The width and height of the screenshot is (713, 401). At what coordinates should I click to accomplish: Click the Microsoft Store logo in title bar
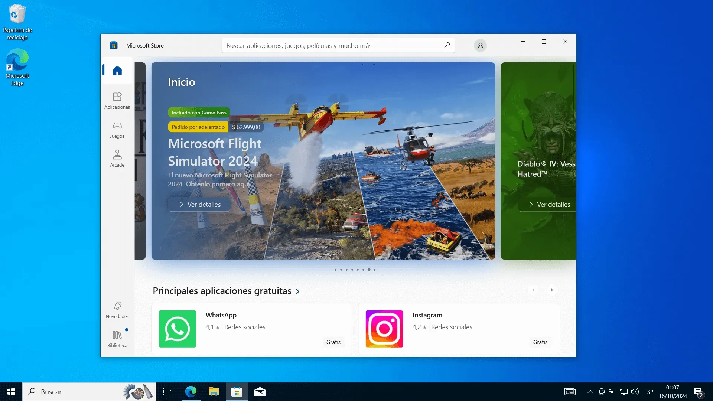tap(114, 45)
